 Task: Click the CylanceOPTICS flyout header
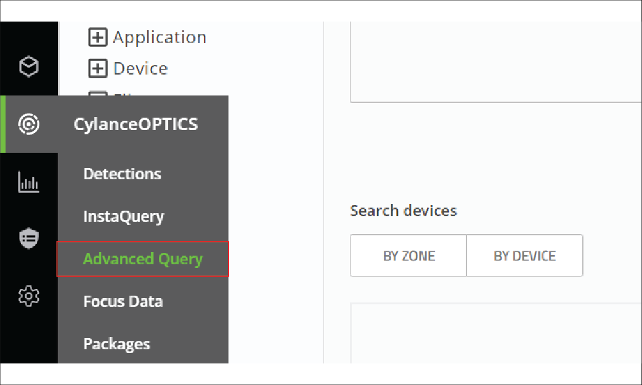coord(136,124)
